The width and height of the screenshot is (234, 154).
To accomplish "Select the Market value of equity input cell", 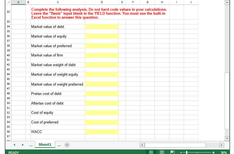I will [102, 36].
